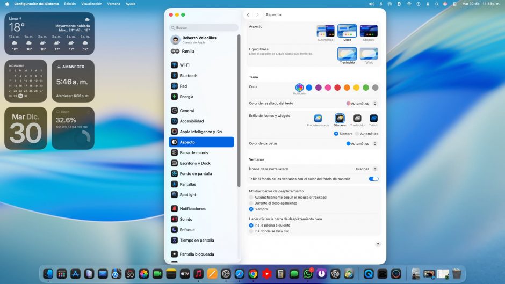
Task: Select Ir a donde se hizo clic
Action: click(251, 231)
